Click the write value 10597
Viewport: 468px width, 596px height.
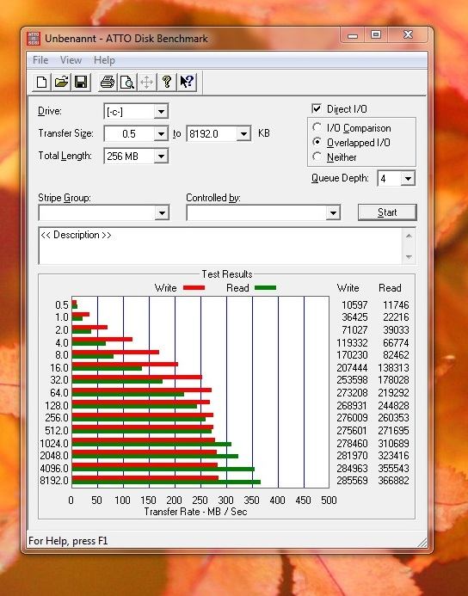click(x=354, y=304)
